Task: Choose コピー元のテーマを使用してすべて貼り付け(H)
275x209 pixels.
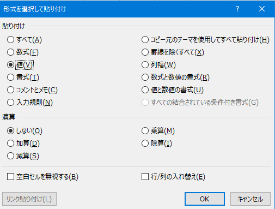Action: click(205, 40)
